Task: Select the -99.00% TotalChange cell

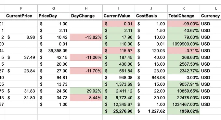Action: tap(184, 24)
